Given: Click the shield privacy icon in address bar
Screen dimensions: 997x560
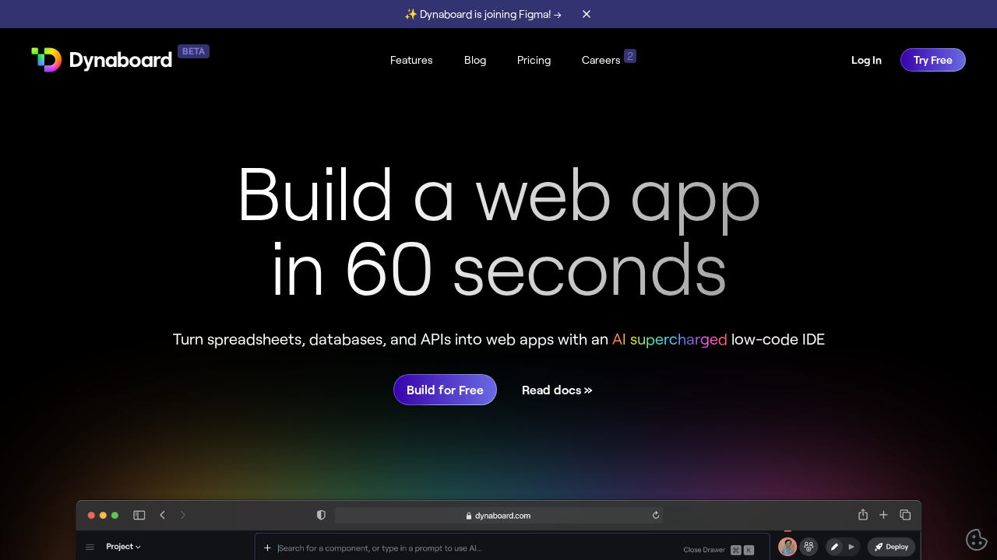Looking at the screenshot, I should 320,514.
